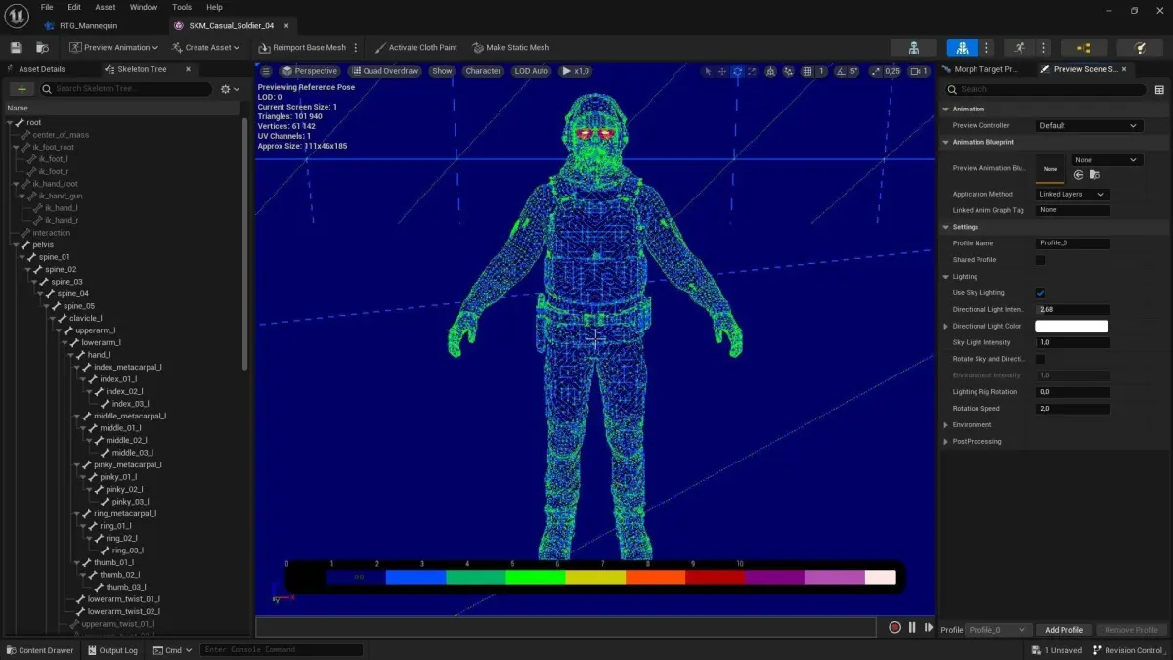Open the Skeleton editing mode icon

[x=913, y=47]
